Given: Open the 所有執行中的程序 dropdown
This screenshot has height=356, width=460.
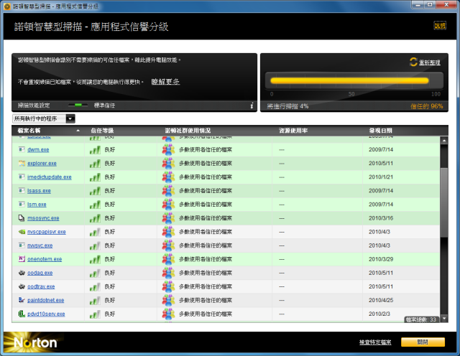Looking at the screenshot, I should tap(44, 118).
